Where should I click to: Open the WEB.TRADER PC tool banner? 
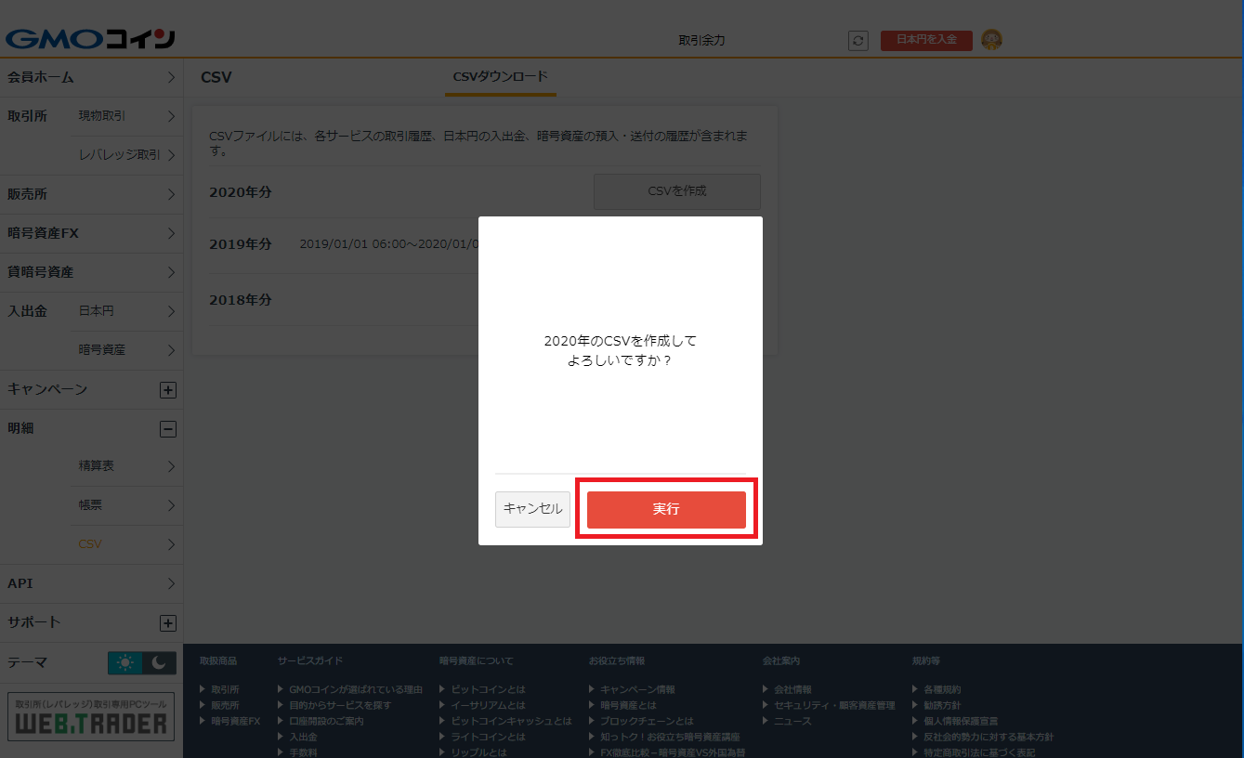[x=90, y=716]
